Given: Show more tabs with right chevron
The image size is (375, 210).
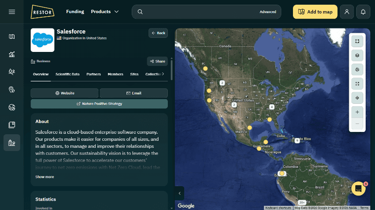Looking at the screenshot, I should [x=163, y=74].
